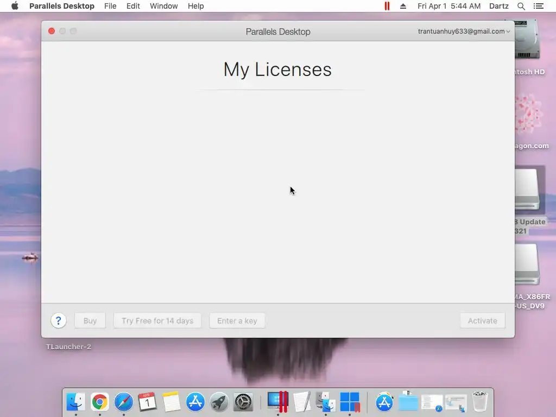Launch Safari from the Dock

(x=124, y=402)
